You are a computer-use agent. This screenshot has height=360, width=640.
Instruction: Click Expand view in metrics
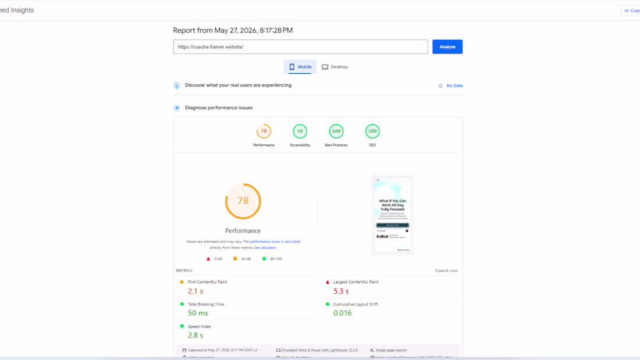click(x=446, y=270)
